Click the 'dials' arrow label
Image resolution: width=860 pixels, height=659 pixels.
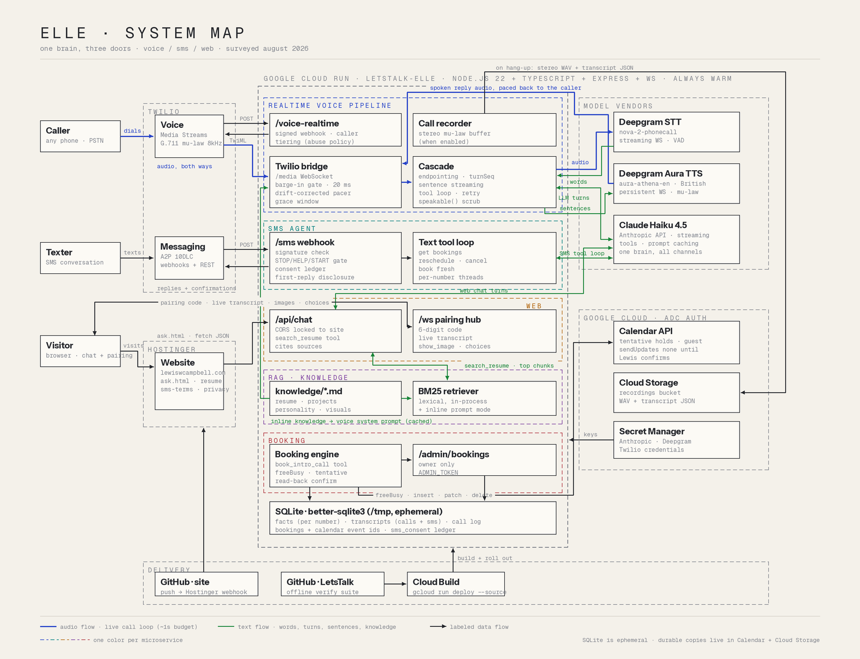coord(132,131)
